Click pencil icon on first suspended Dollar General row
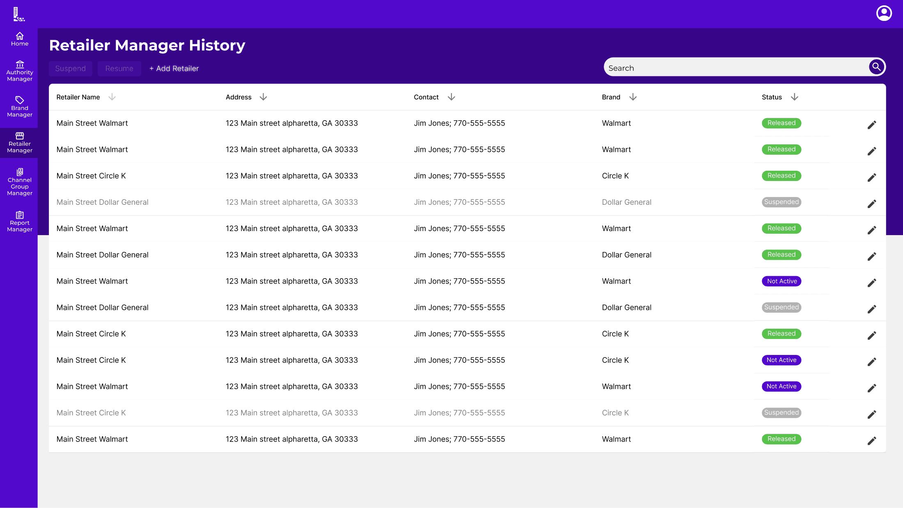Image resolution: width=903 pixels, height=508 pixels. (871, 204)
